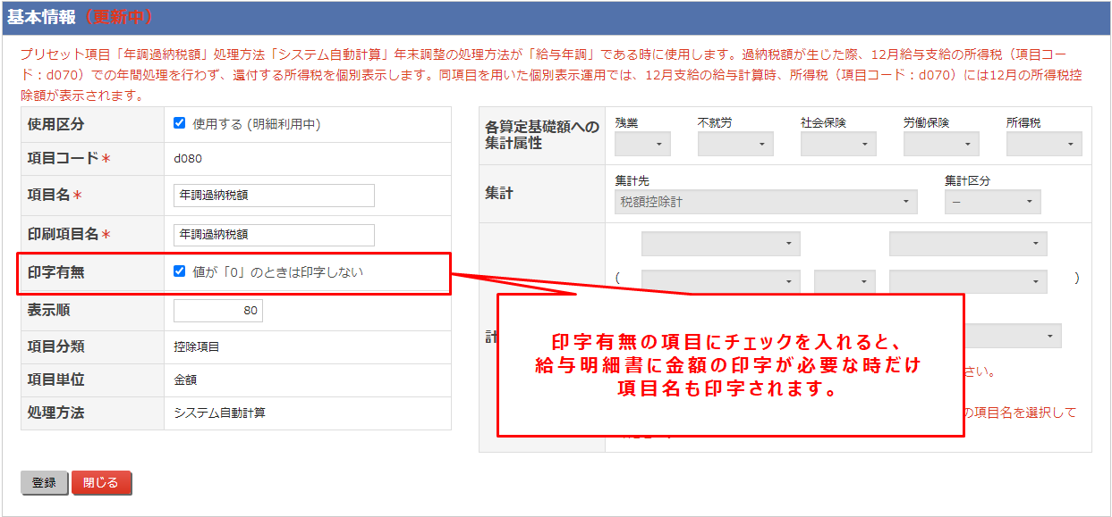The image size is (1112, 517).
Task: Open the formula dropdown after the opening parenthesis
Action: coord(720,281)
